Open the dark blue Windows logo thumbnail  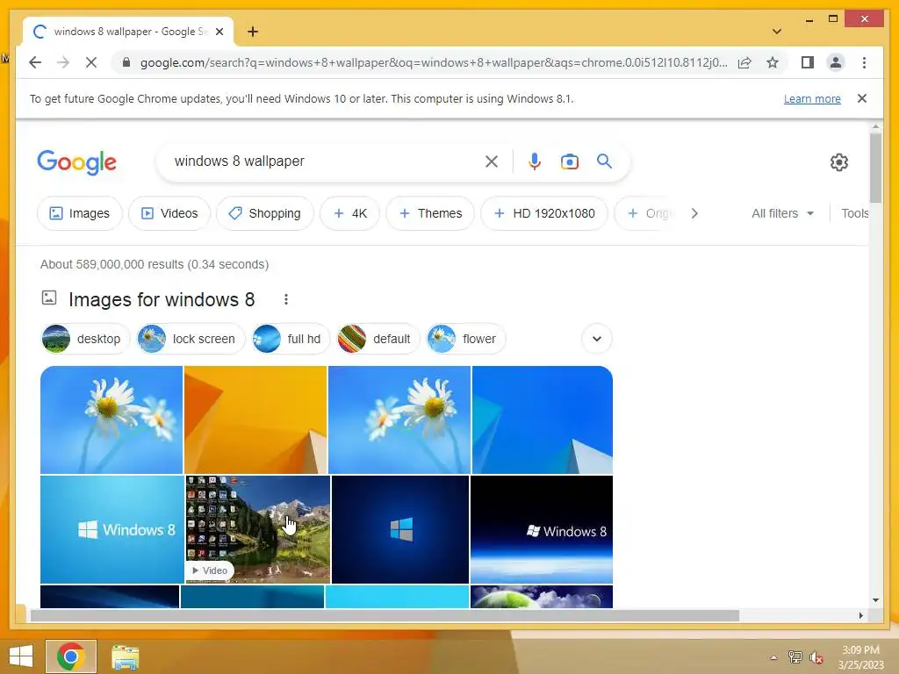(x=400, y=529)
